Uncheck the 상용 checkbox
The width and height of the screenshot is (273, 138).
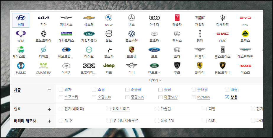pos(227,97)
